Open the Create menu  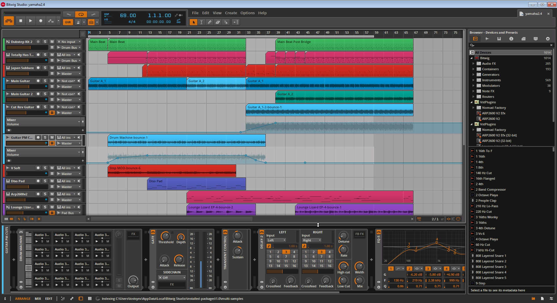[231, 13]
